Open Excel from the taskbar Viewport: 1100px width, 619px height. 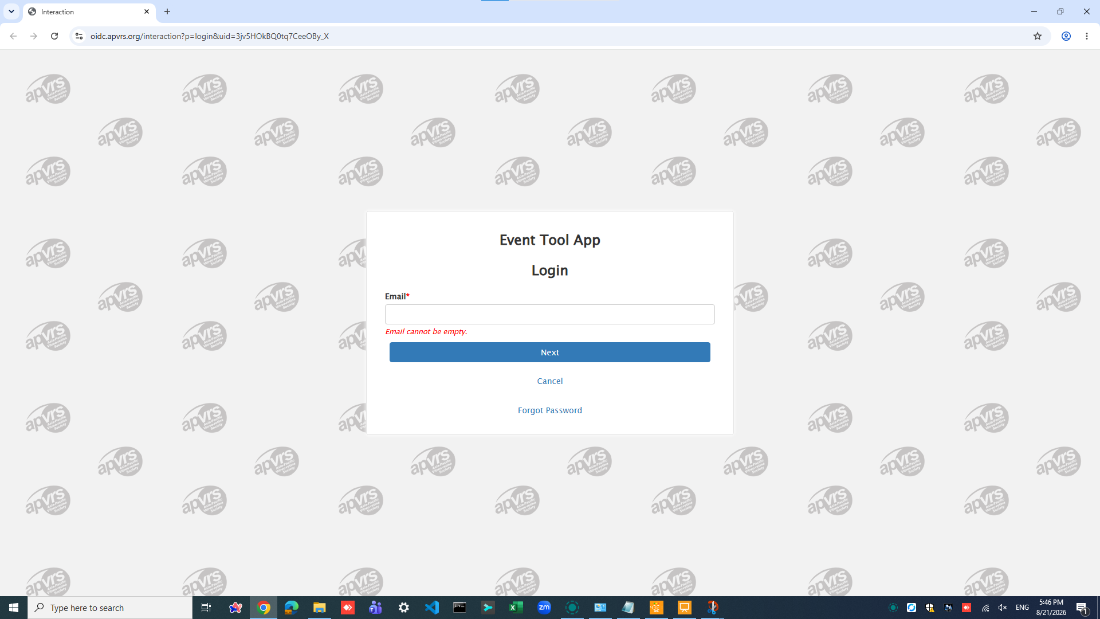click(516, 608)
